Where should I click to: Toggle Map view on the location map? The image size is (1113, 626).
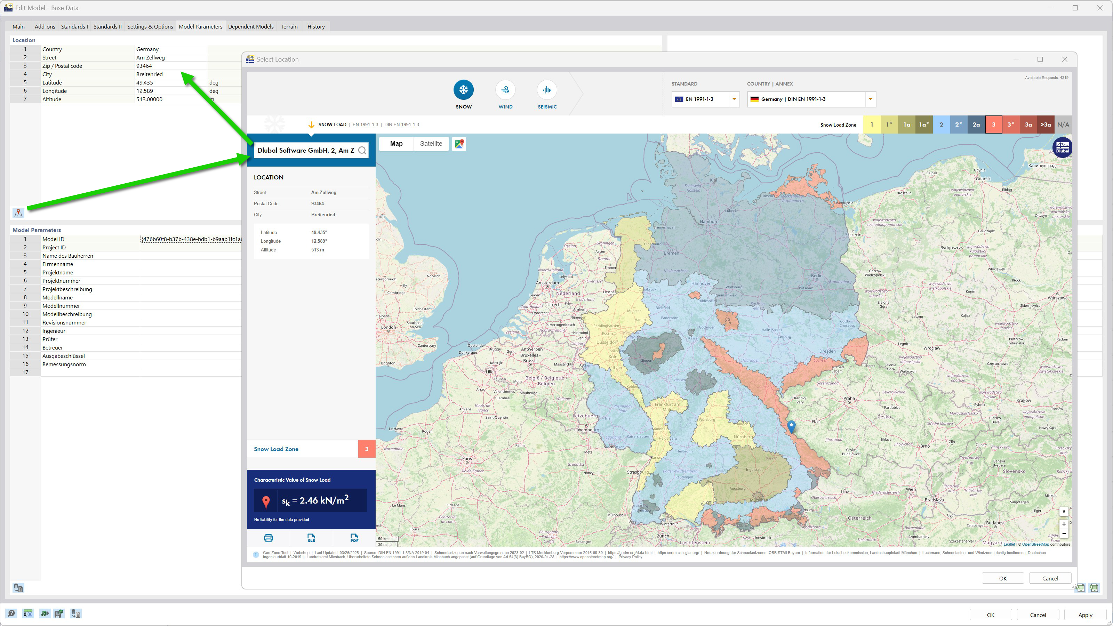396,143
